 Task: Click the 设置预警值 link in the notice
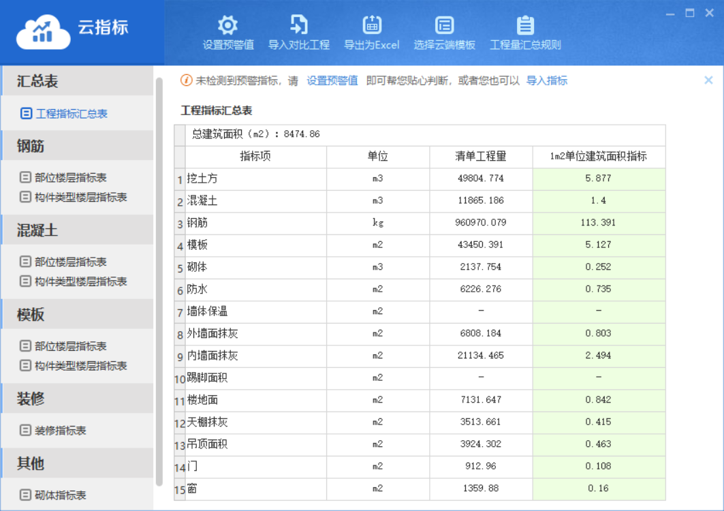click(332, 81)
